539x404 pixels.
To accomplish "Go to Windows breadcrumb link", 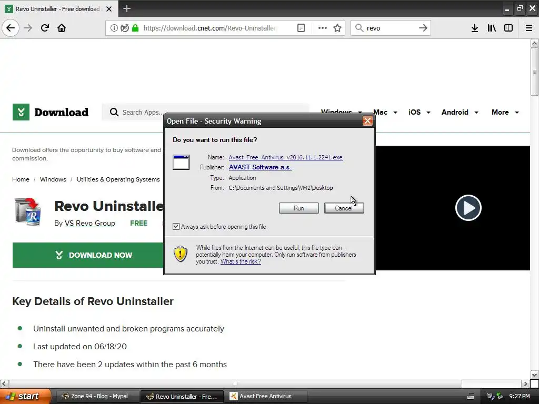I will click(53, 179).
